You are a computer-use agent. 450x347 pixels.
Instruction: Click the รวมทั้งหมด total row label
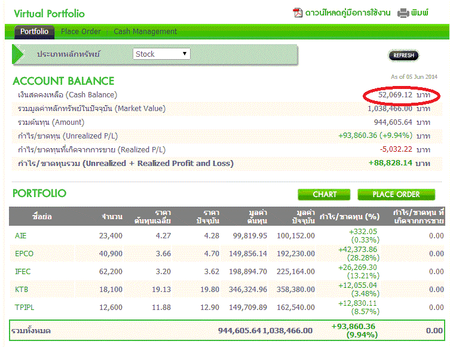31,331
